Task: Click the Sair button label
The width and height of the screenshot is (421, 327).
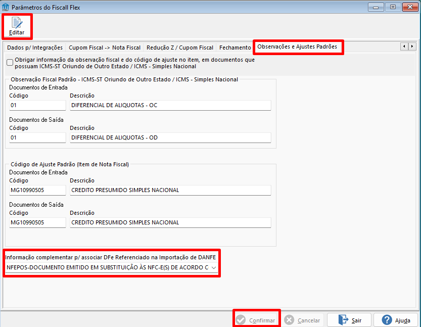Action: coord(356,320)
